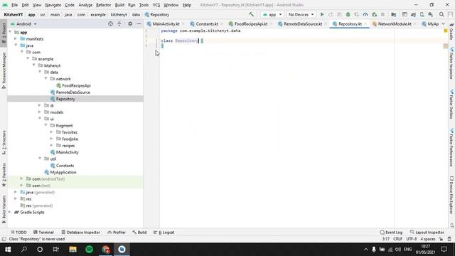455x256 pixels.
Task: Open the Refactor menu
Action: [103, 5]
